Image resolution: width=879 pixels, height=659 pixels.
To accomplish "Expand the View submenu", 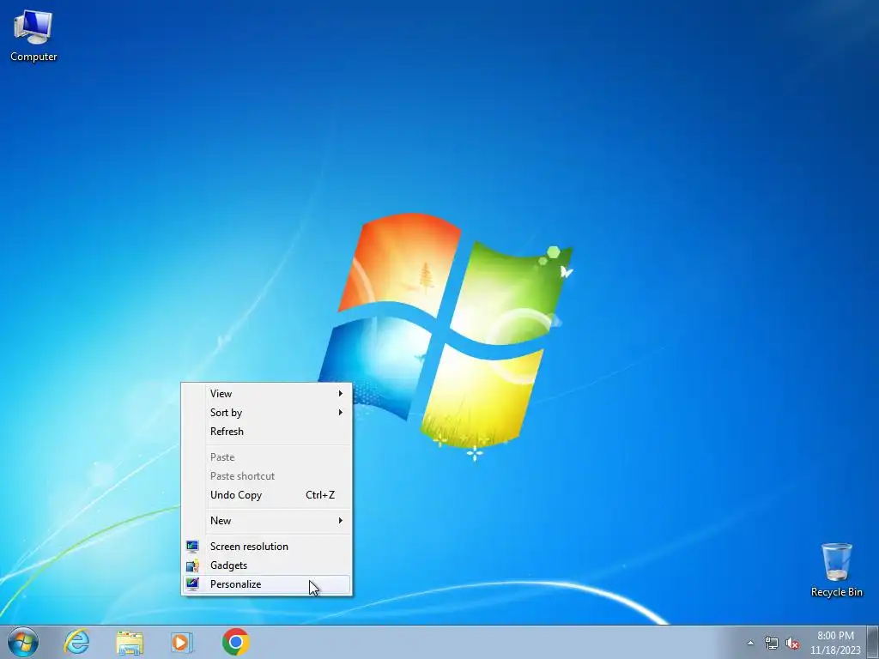I will click(x=267, y=393).
